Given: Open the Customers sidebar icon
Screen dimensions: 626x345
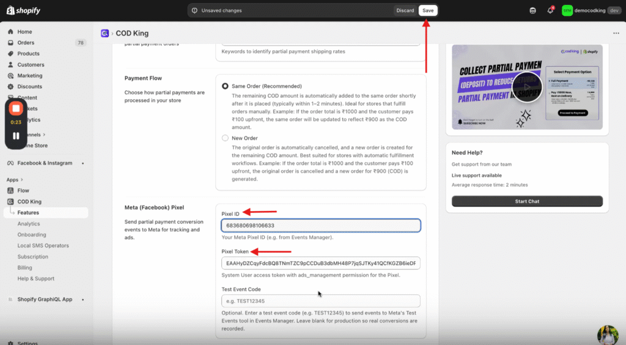Looking at the screenshot, I should click(x=11, y=65).
